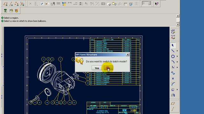Click the orange dashed line icon in right toolbar
Screen dimensions: 204x114
(173, 109)
